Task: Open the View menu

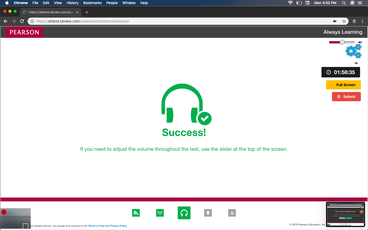Action: tap(58, 3)
